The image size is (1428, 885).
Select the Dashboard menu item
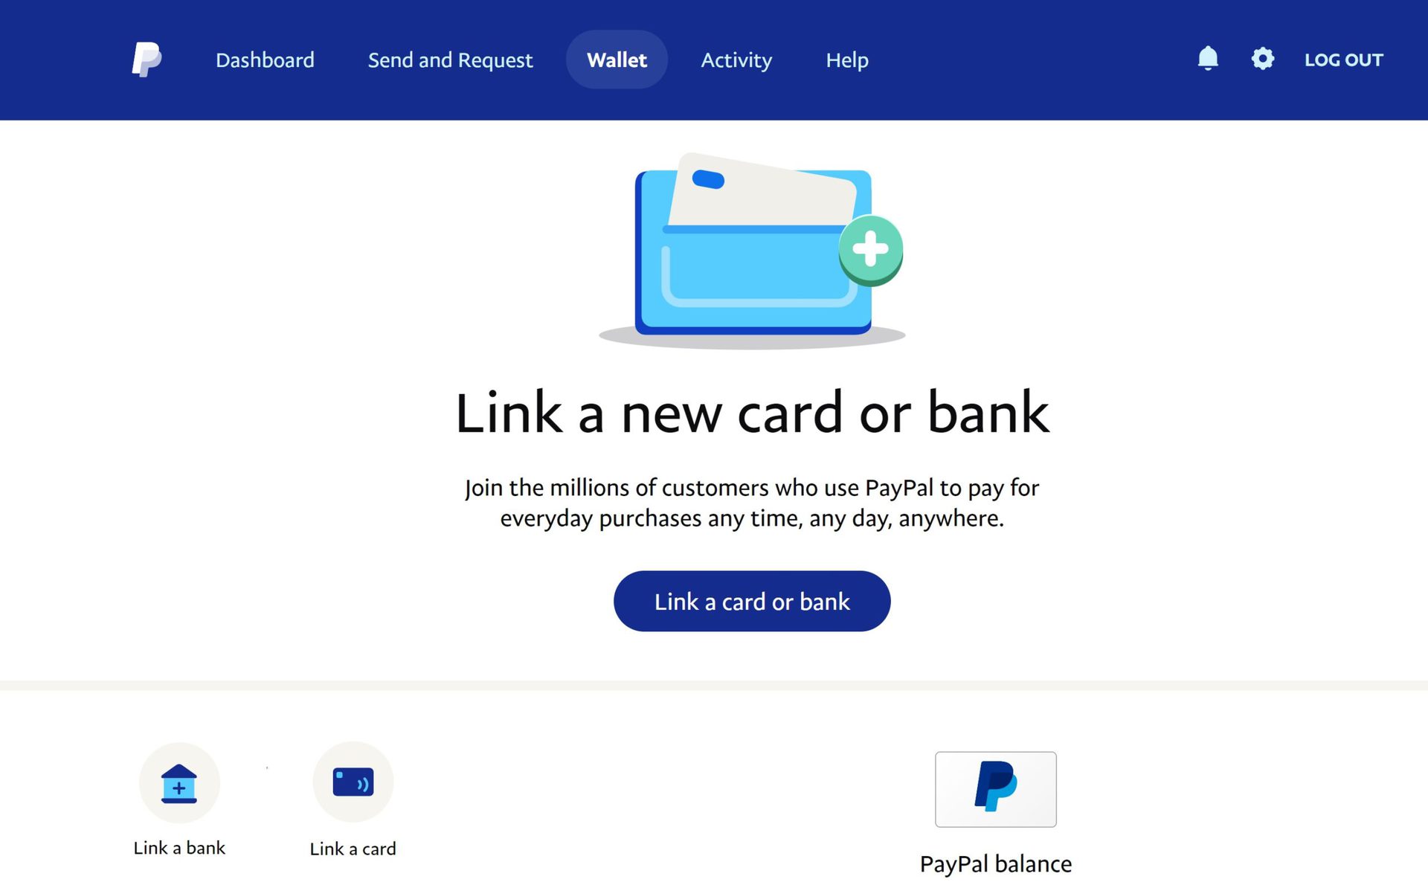(266, 59)
